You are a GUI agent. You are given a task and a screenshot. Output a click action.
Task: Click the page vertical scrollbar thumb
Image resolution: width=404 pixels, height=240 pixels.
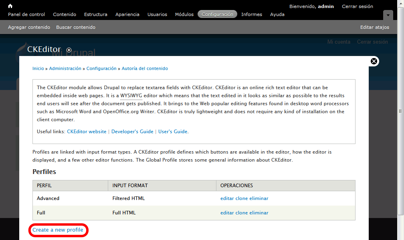pyautogui.click(x=400, y=111)
